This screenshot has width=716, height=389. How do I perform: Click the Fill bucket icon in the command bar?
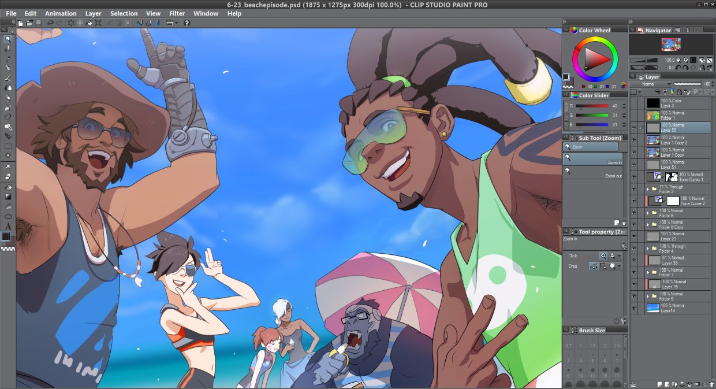(x=89, y=23)
